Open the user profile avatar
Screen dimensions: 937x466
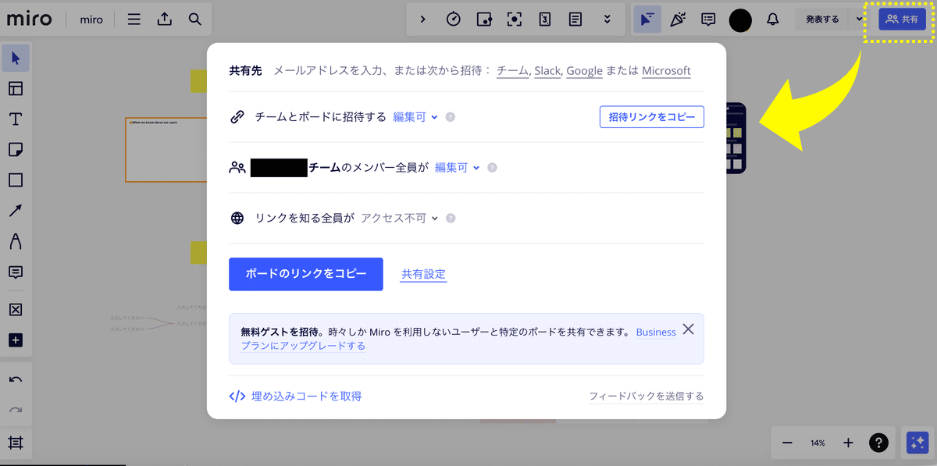click(740, 20)
